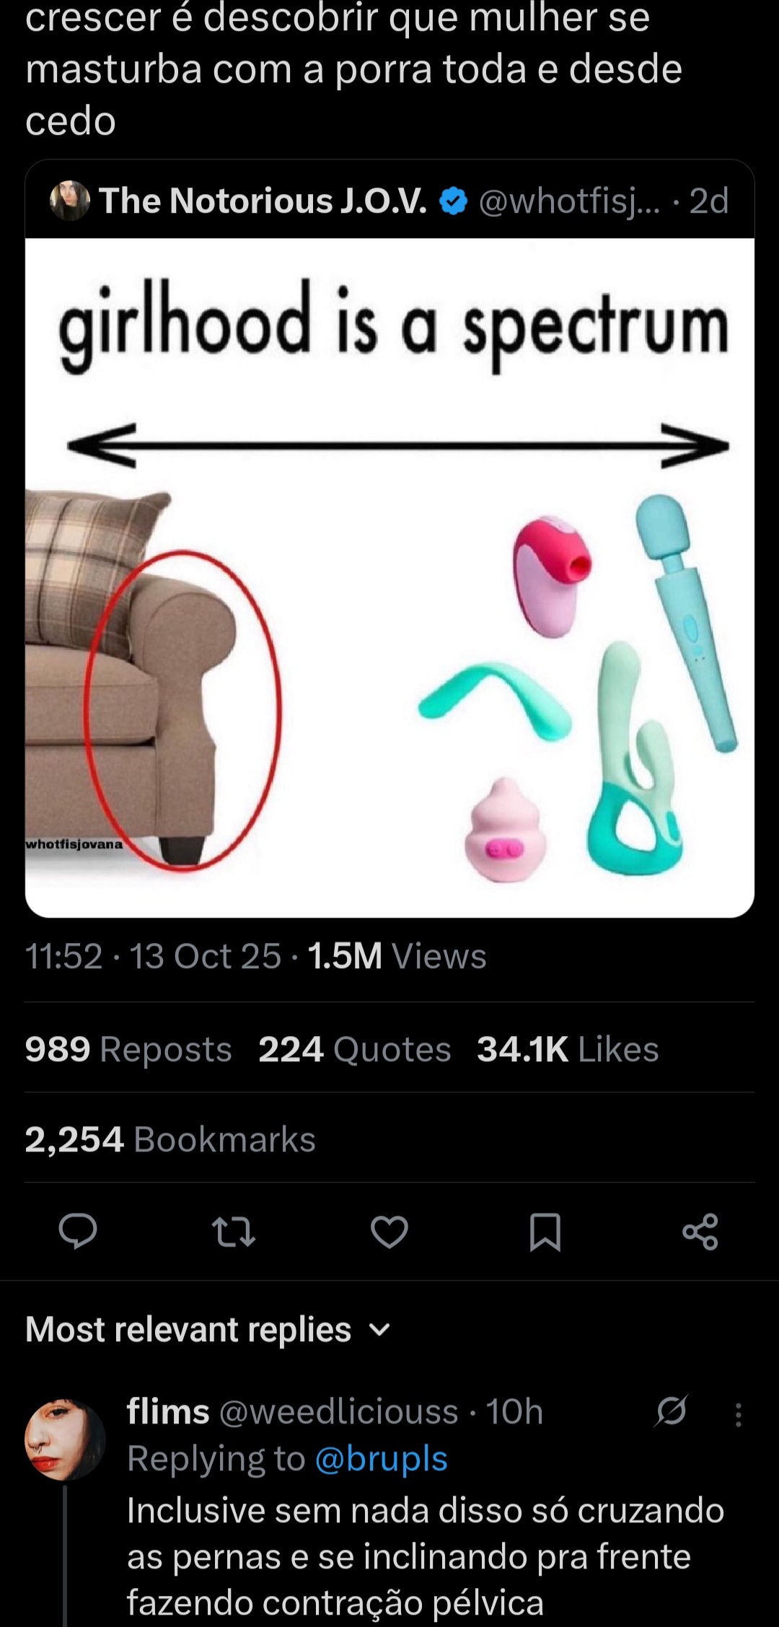Tap the blue verified badge
The width and height of the screenshot is (779, 1627).
pyautogui.click(x=453, y=201)
